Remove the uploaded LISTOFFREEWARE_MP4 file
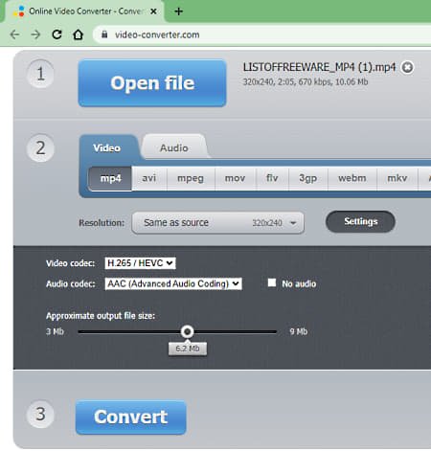Screen dimensions: 431x451 407,67
